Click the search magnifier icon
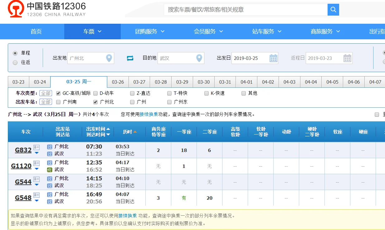The height and width of the screenshot is (230, 385). click(333, 10)
